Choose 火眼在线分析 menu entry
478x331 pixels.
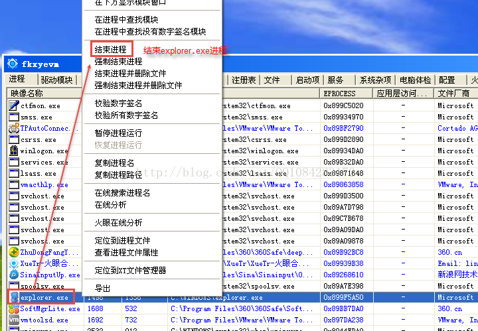[x=118, y=223]
